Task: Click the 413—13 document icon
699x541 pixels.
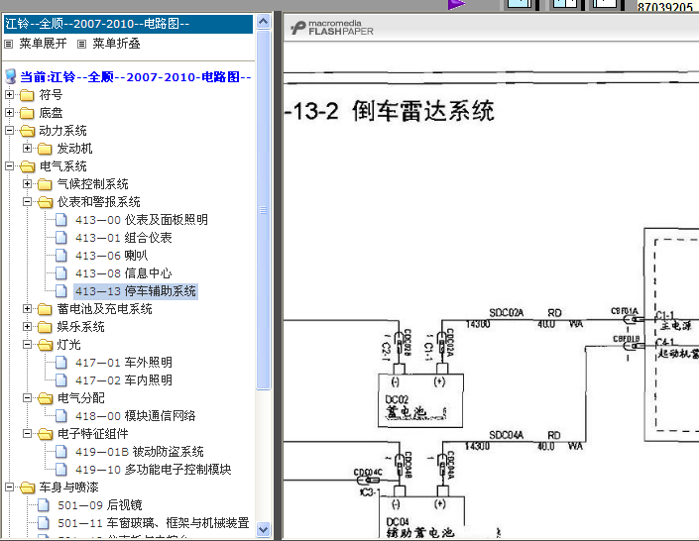Action: (61, 291)
